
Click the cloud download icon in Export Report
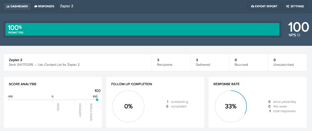(252, 6)
